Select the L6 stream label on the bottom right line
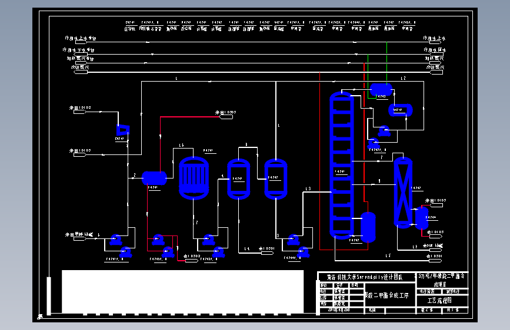510x330 pixels. (388, 256)
